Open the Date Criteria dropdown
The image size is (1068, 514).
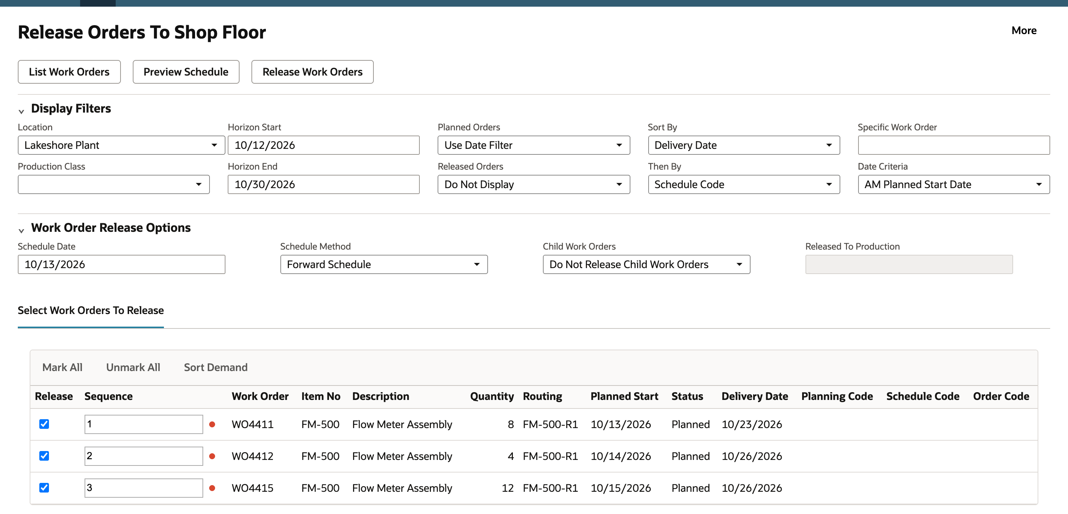[953, 184]
